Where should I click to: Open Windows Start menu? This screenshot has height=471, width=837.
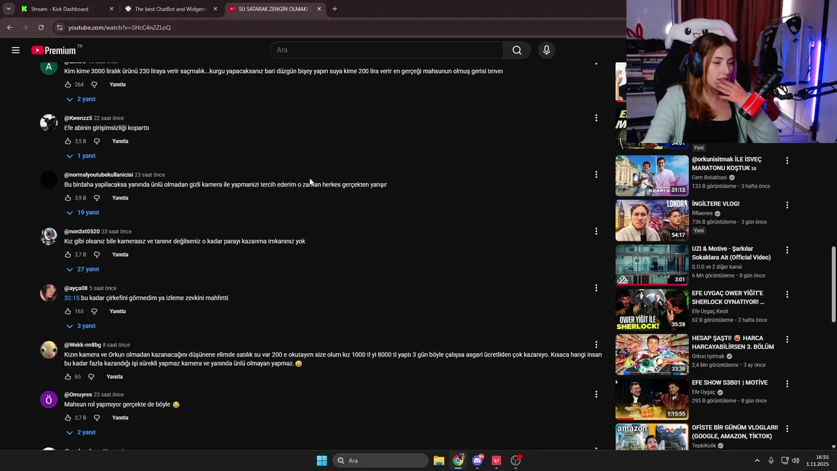(322, 461)
